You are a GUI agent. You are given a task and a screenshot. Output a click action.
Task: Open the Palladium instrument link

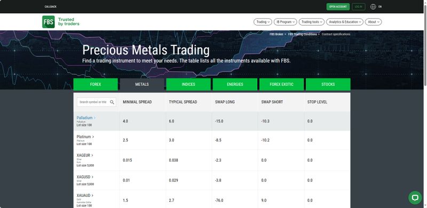[x=86, y=118]
